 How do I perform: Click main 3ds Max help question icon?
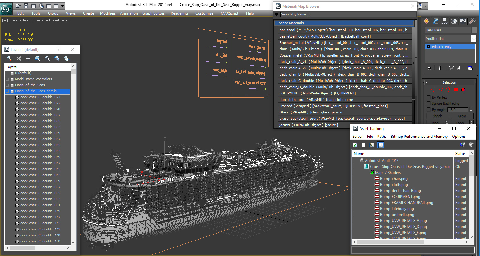point(420,6)
